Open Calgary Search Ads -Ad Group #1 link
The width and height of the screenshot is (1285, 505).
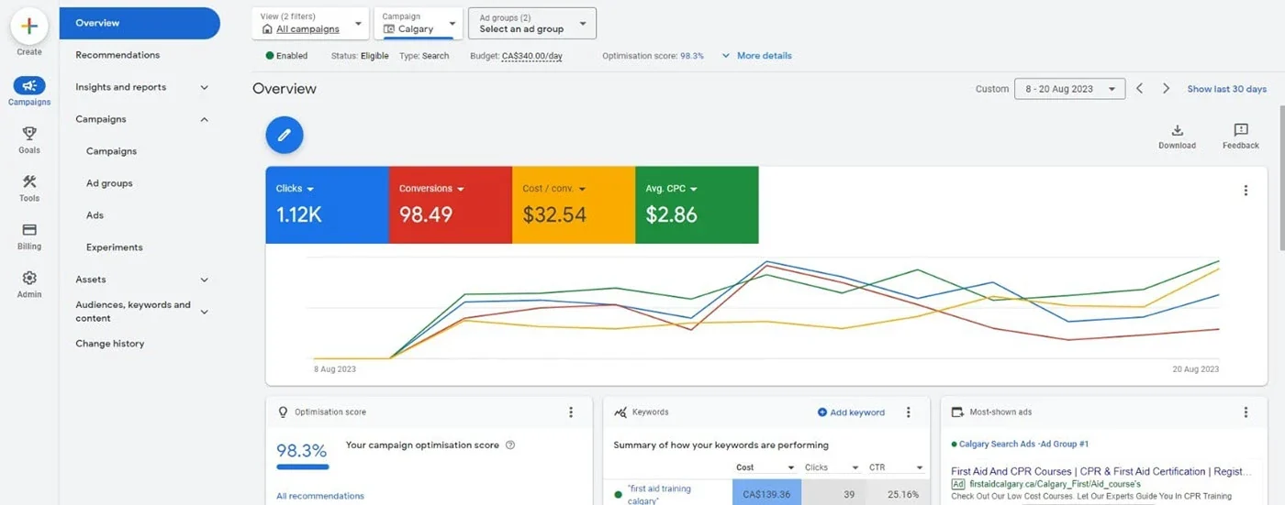(1023, 445)
